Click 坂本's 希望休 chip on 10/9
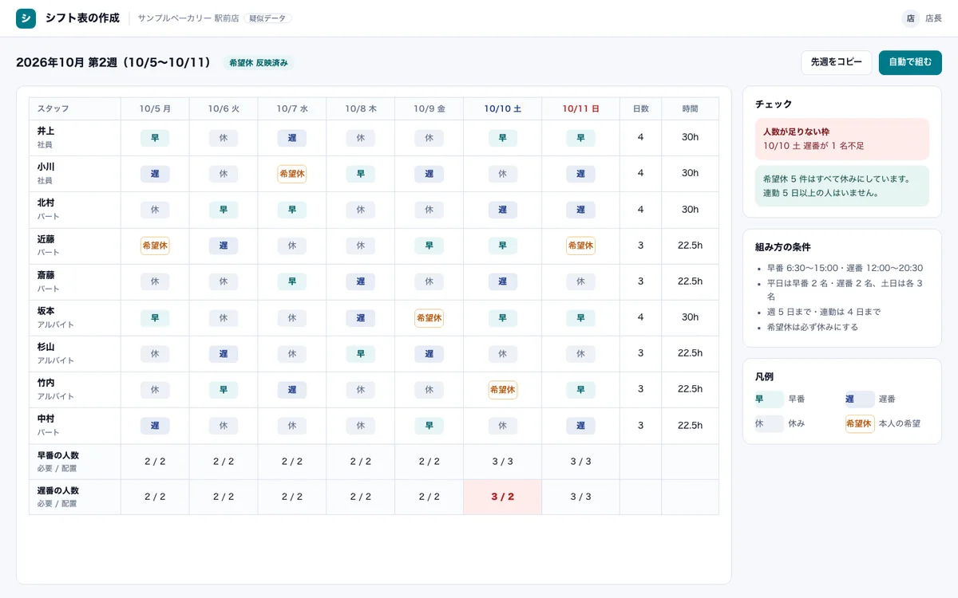 point(430,318)
